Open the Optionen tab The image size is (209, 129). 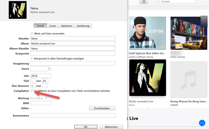(x=66, y=26)
